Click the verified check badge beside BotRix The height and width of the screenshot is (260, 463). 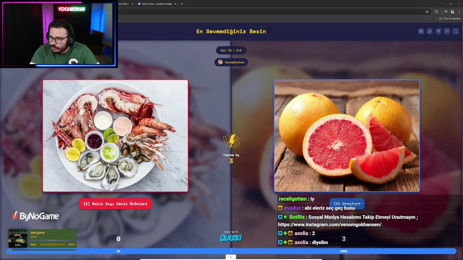coord(285,217)
